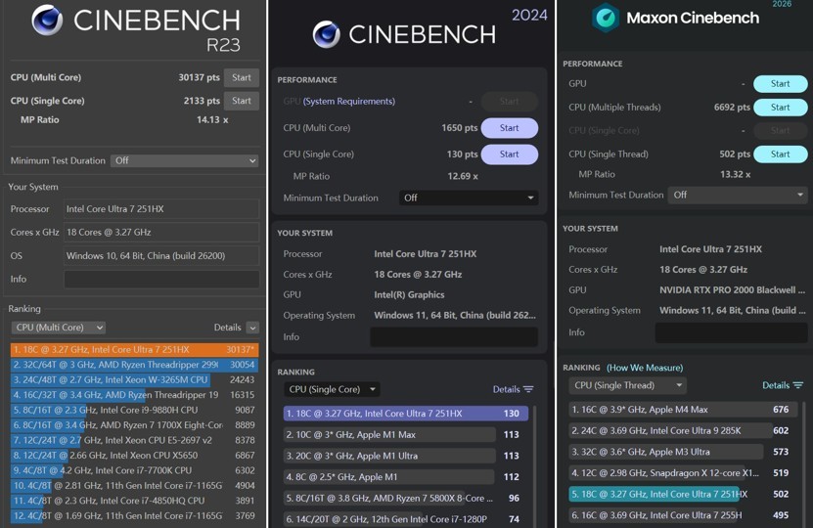Select 2024 ranking row AMD Ryzen 7 5800X
Viewport: 813px width, 528px height.
point(406,498)
